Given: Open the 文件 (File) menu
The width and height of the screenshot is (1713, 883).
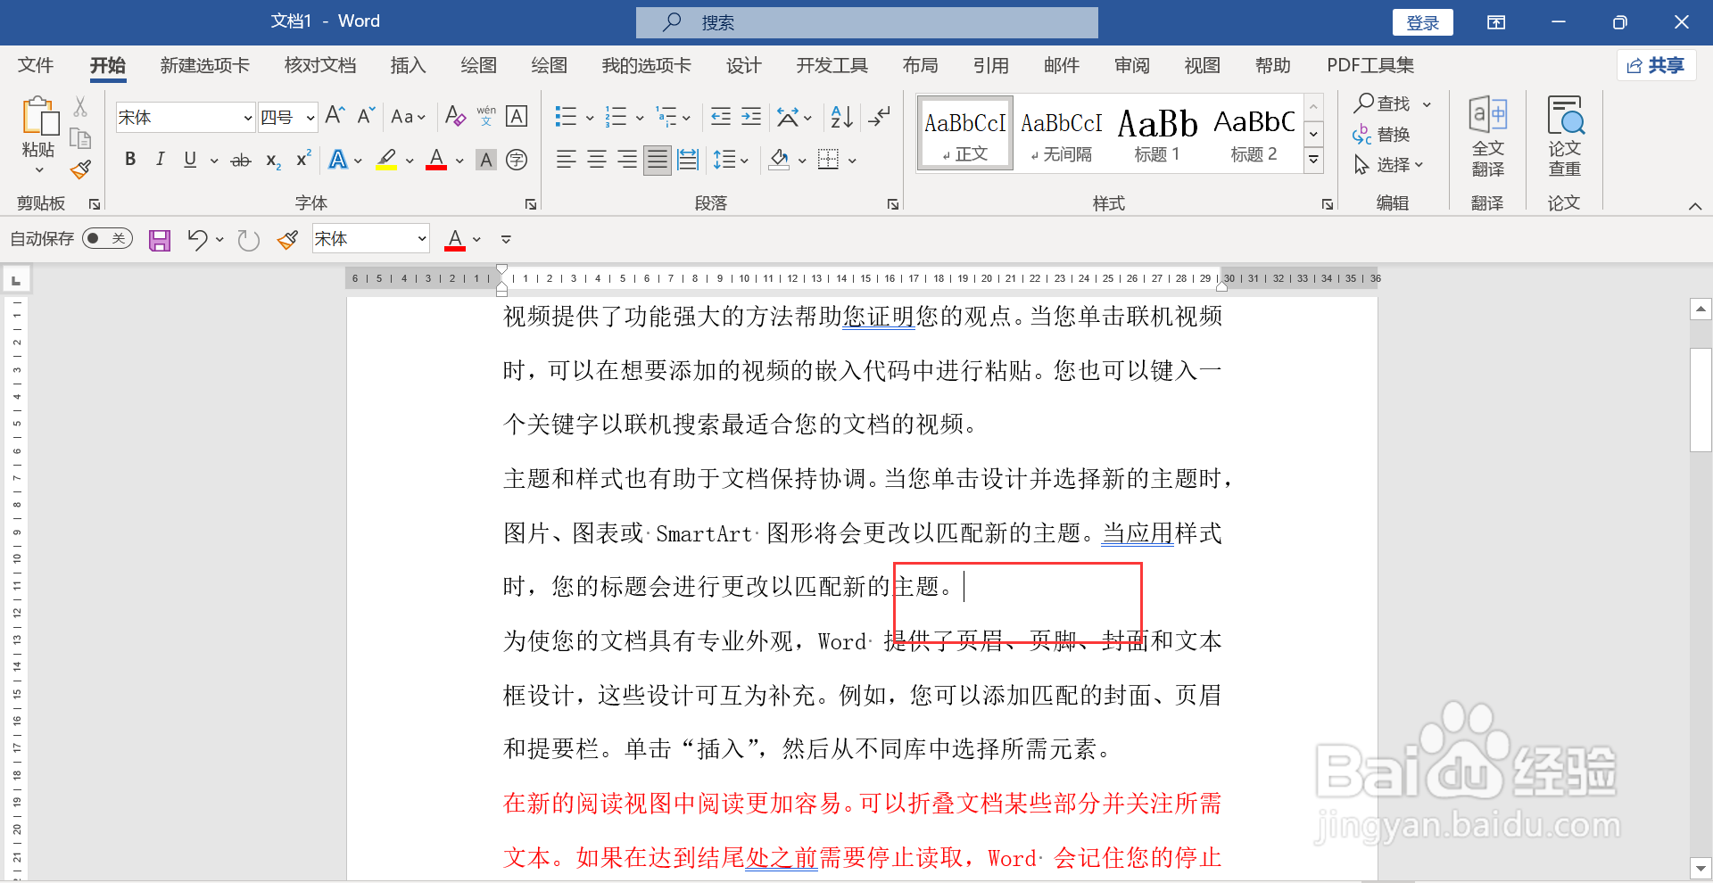Looking at the screenshot, I should (36, 65).
